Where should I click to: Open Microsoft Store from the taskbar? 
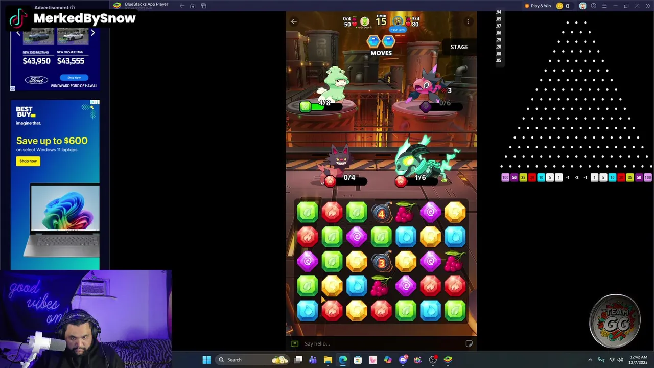pos(358,360)
